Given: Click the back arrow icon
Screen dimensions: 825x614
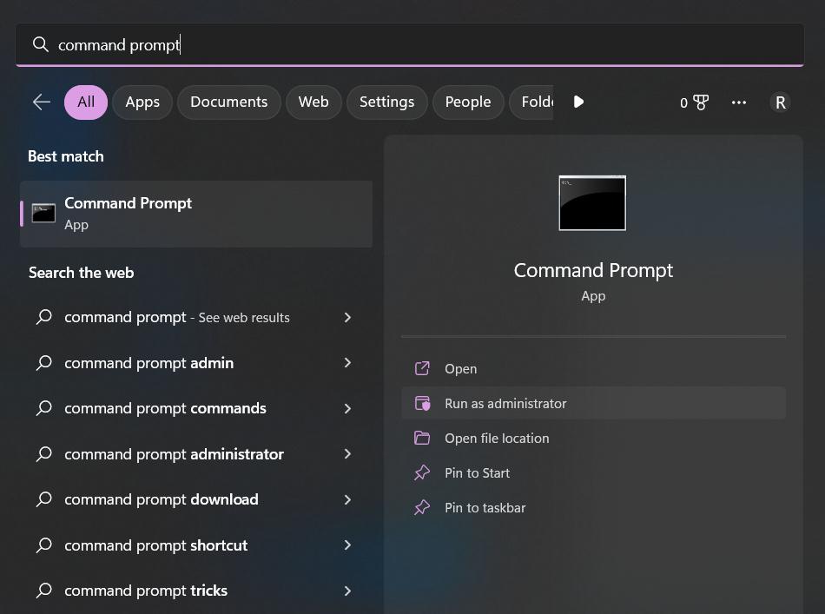Looking at the screenshot, I should click(41, 102).
